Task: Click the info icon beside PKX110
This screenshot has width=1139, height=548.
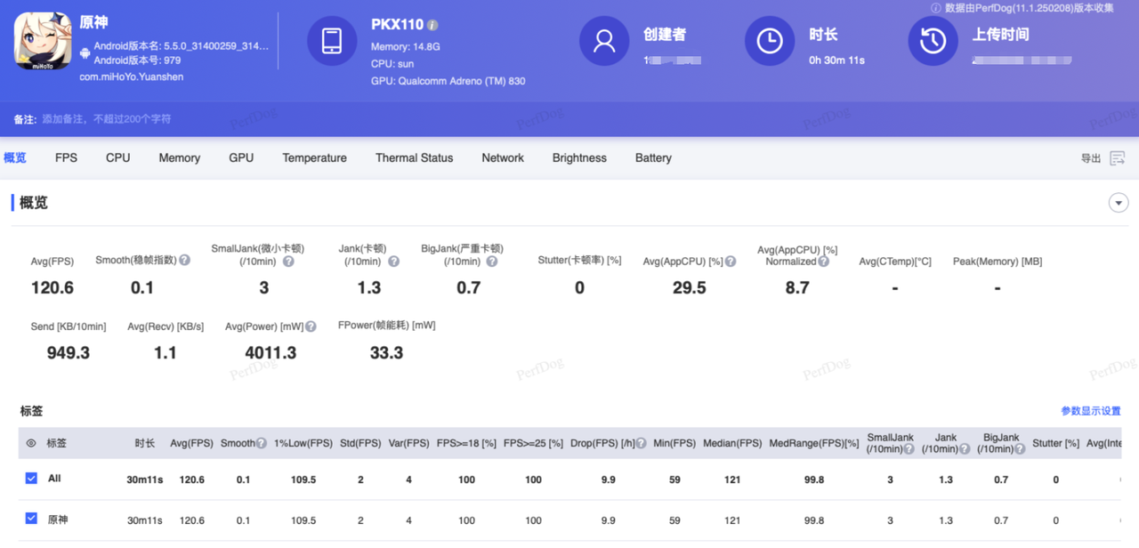Action: [x=432, y=25]
